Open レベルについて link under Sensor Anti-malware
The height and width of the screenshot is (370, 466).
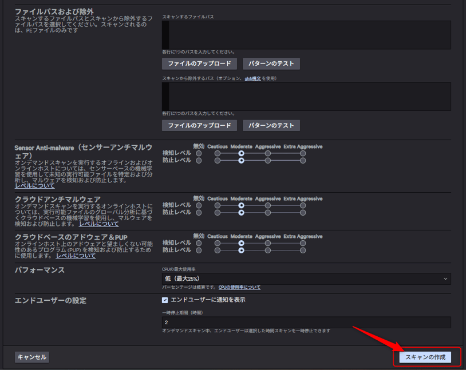(x=35, y=186)
